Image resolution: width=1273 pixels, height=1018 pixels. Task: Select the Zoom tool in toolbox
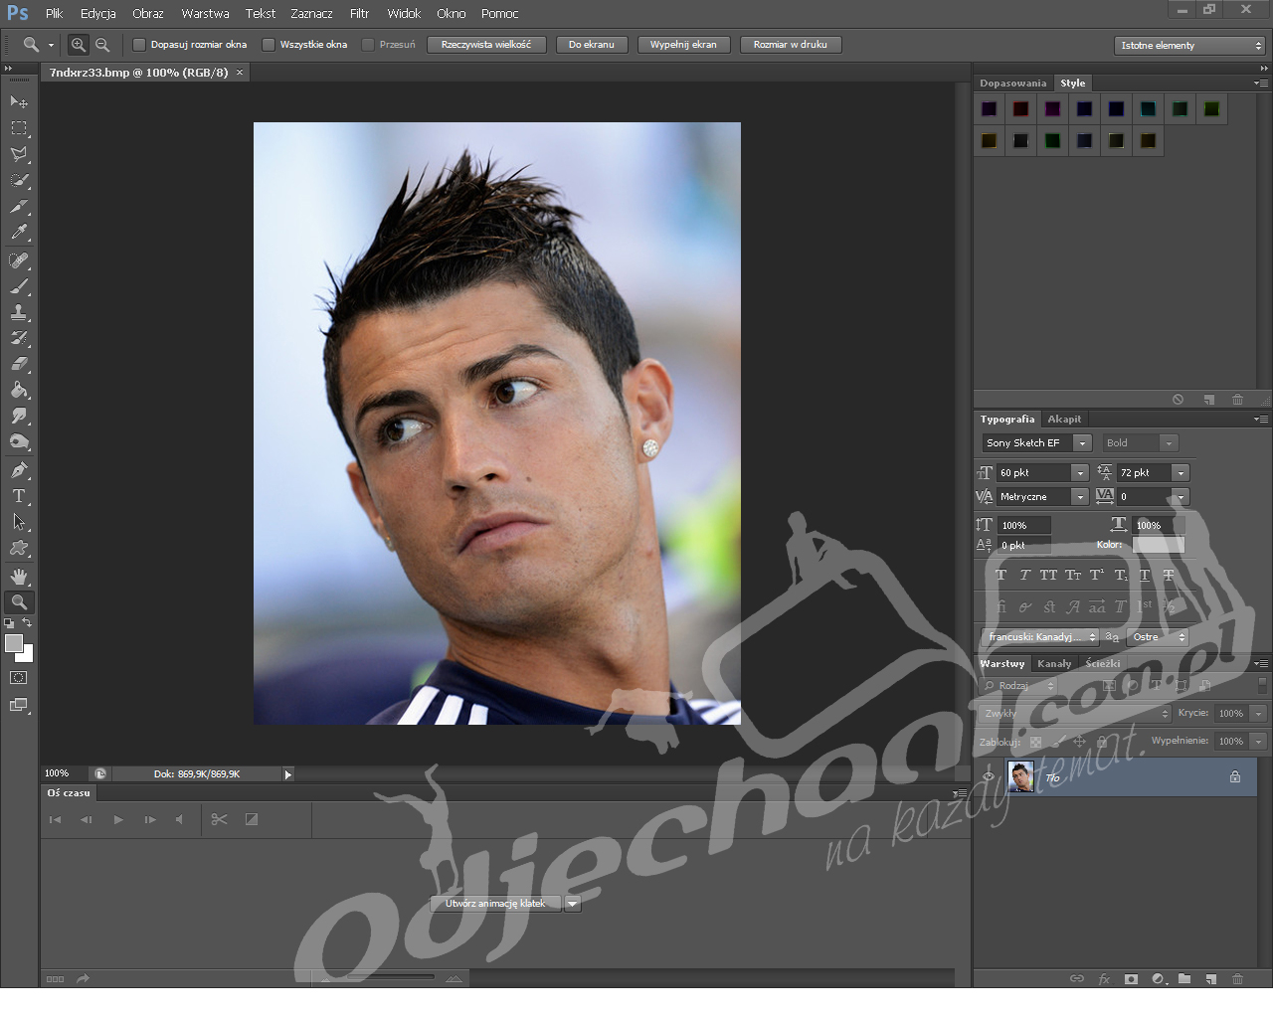tap(19, 602)
